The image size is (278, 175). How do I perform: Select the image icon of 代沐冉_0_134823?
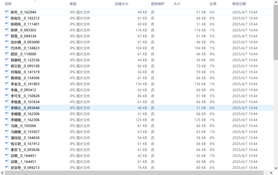[7, 48]
